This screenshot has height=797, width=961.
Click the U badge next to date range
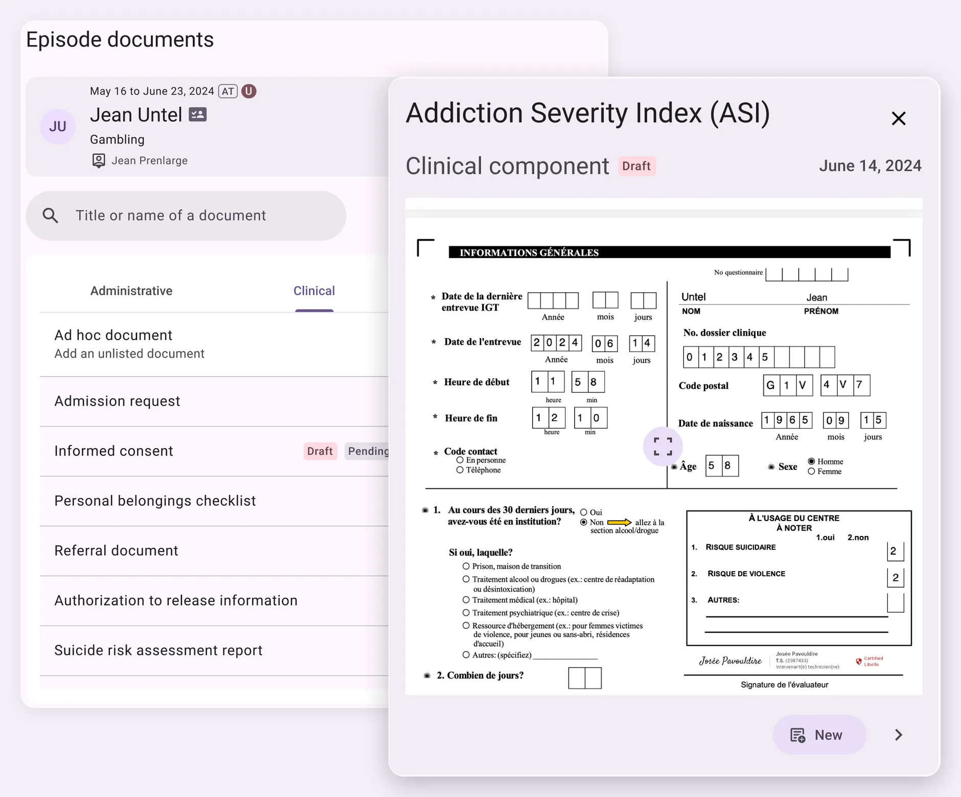click(249, 91)
